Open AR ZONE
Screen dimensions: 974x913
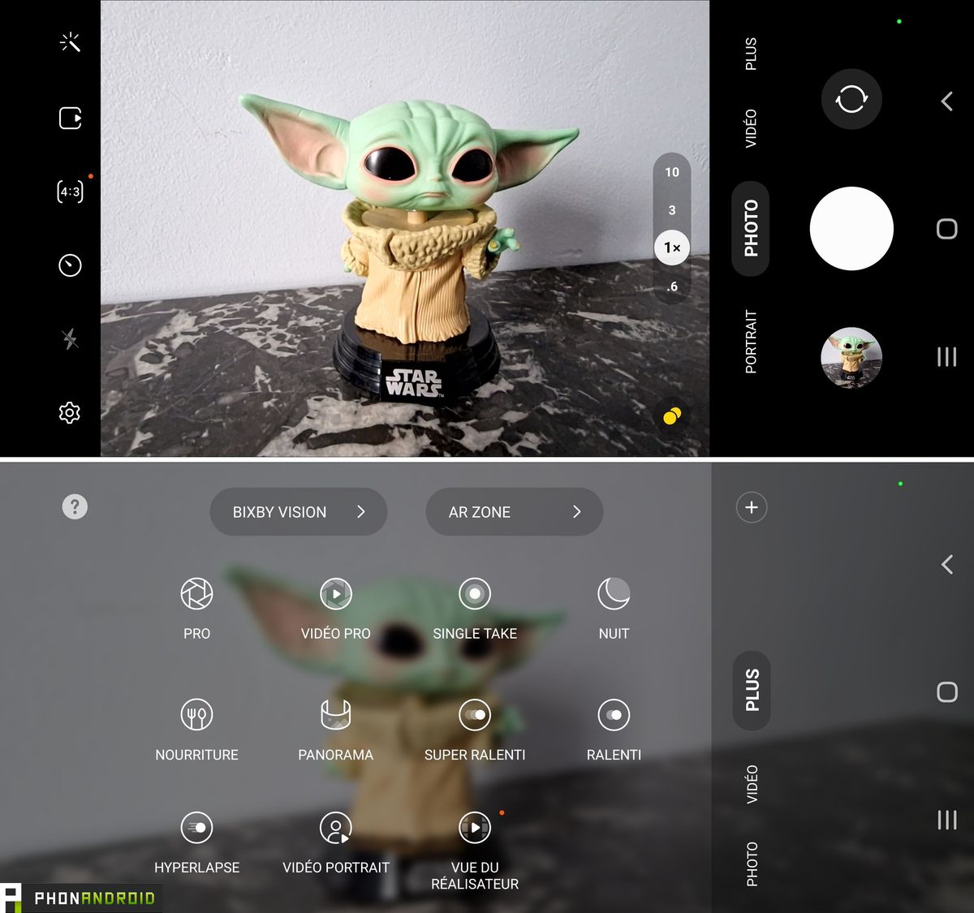point(515,512)
